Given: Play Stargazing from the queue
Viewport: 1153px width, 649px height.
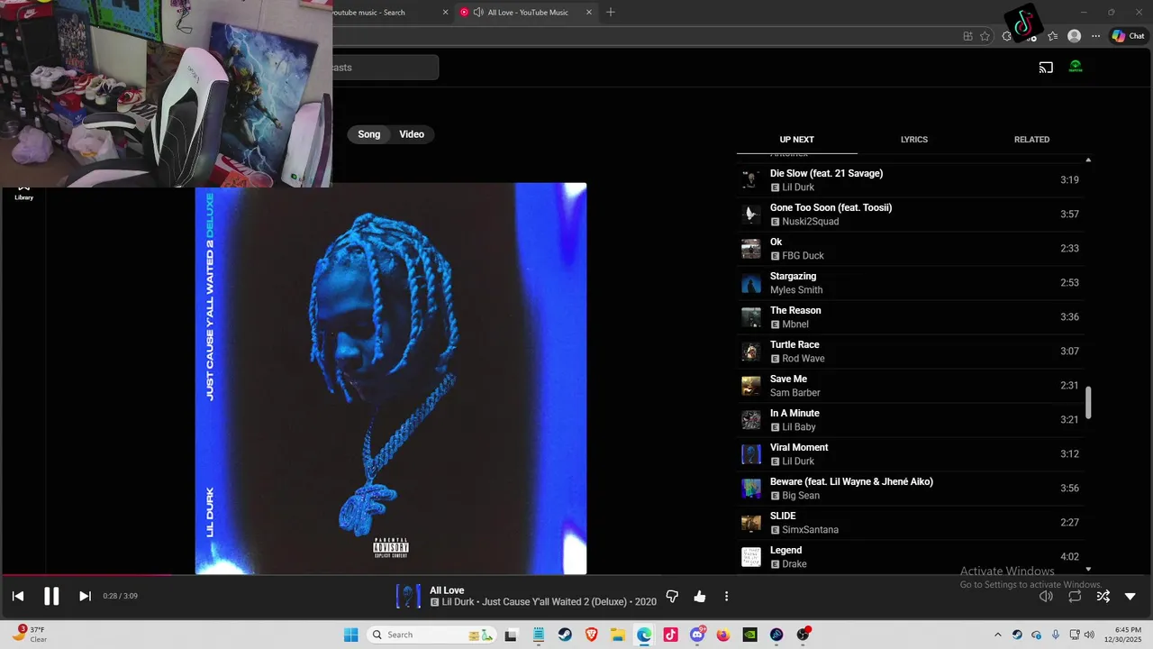Looking at the screenshot, I should click(x=910, y=283).
